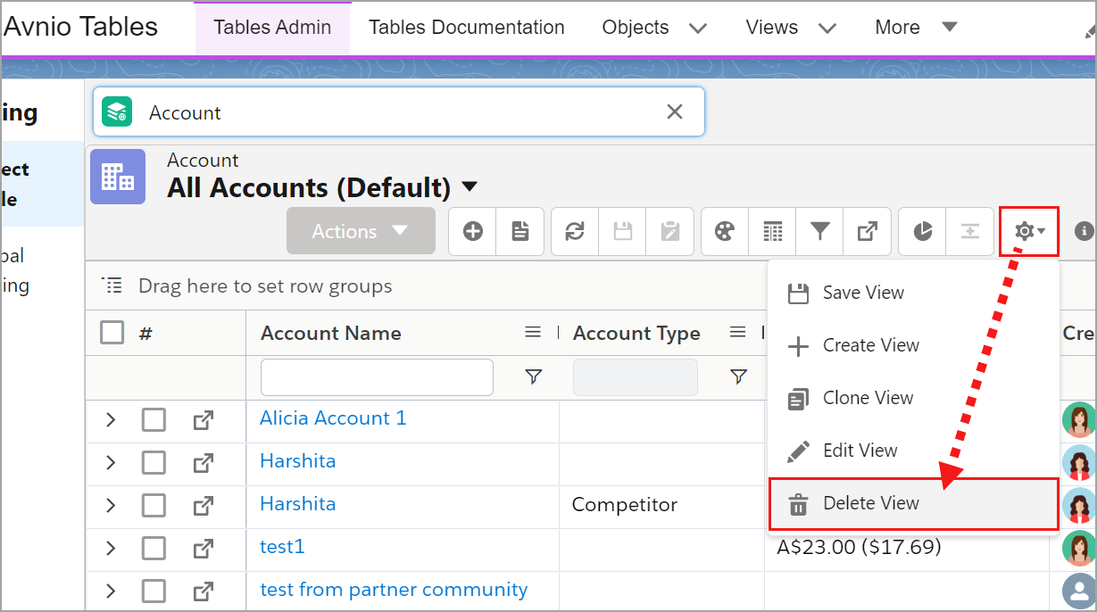Click the Account Name filter text field
Image resolution: width=1097 pixels, height=612 pixels.
(x=377, y=377)
